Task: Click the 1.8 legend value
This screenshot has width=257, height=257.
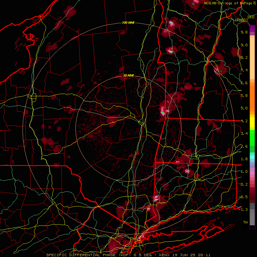Action: [244, 159]
